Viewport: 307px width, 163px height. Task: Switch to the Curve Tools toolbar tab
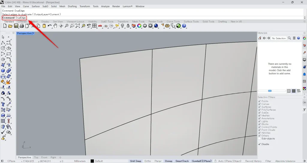click(x=173, y=22)
